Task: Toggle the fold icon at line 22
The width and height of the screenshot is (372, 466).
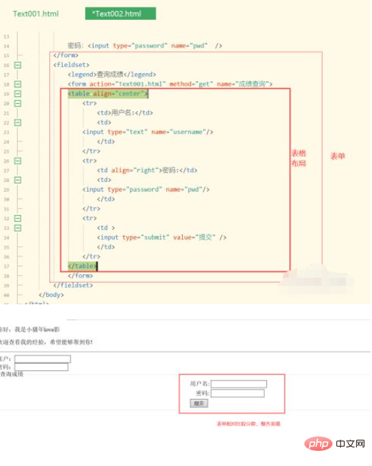Action: point(18,122)
